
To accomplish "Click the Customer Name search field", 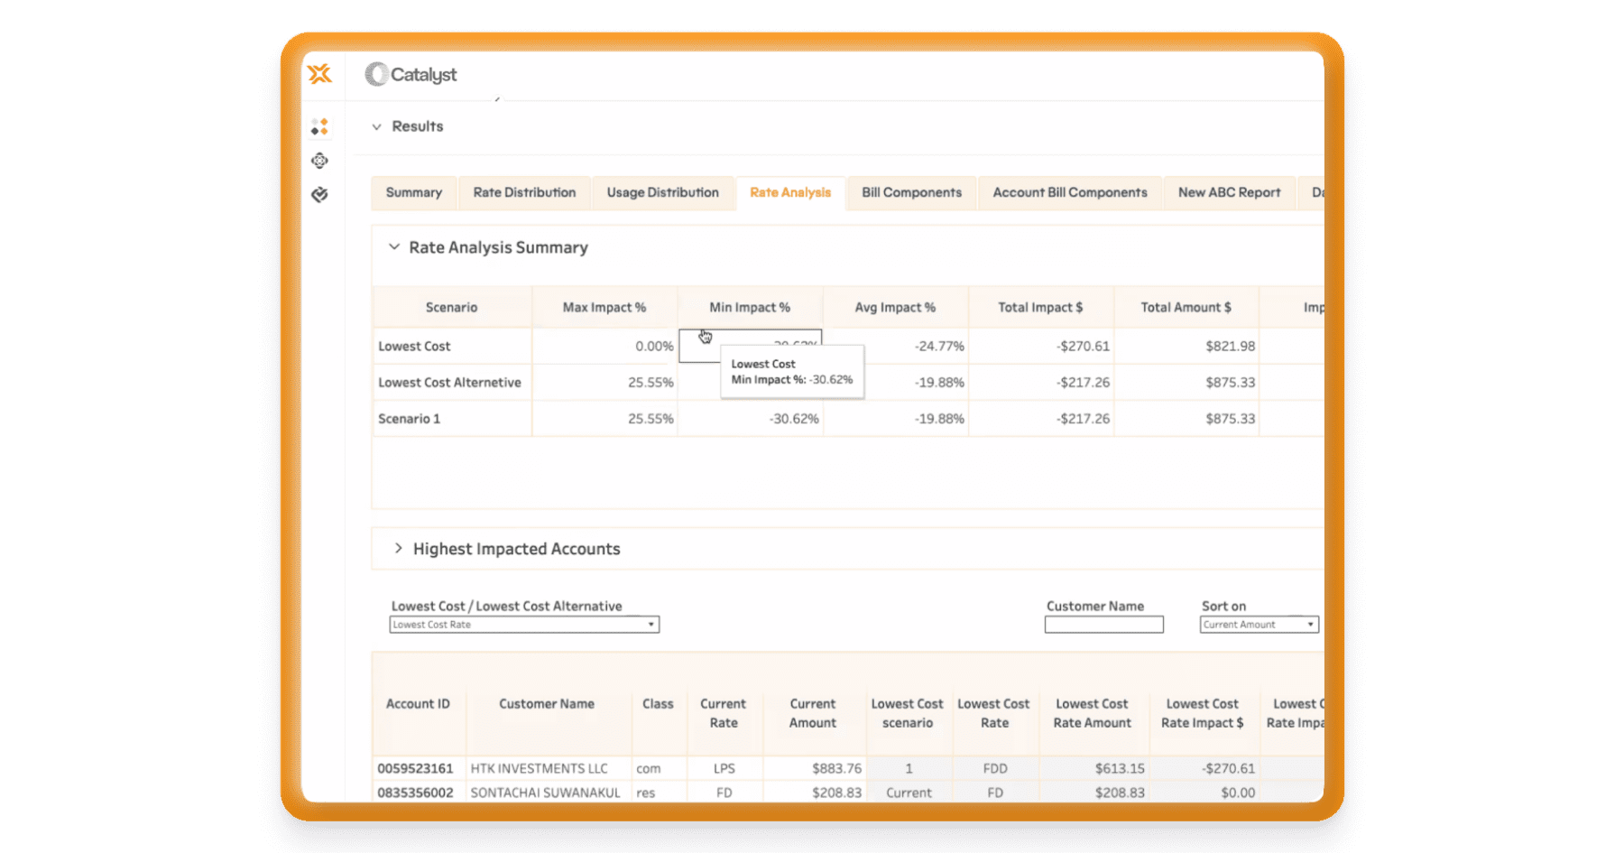I will point(1103,625).
